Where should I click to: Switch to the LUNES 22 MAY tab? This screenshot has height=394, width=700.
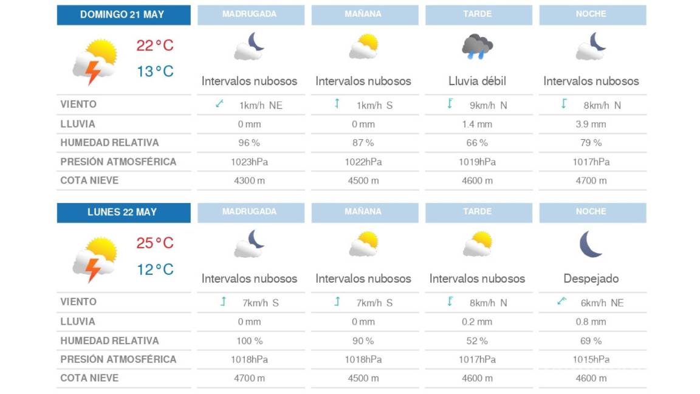pyautogui.click(x=123, y=212)
